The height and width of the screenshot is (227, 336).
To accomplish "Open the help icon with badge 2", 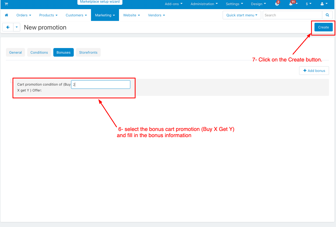I will pyautogui.click(x=277, y=4).
